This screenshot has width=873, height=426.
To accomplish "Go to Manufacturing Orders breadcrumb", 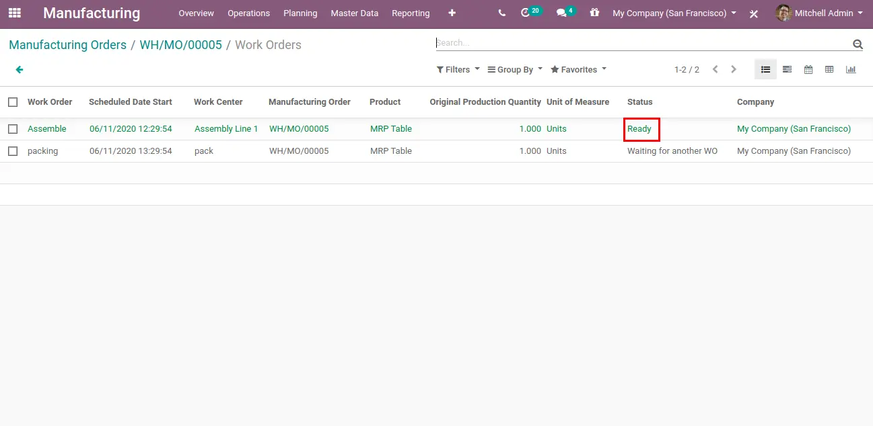I will point(67,45).
